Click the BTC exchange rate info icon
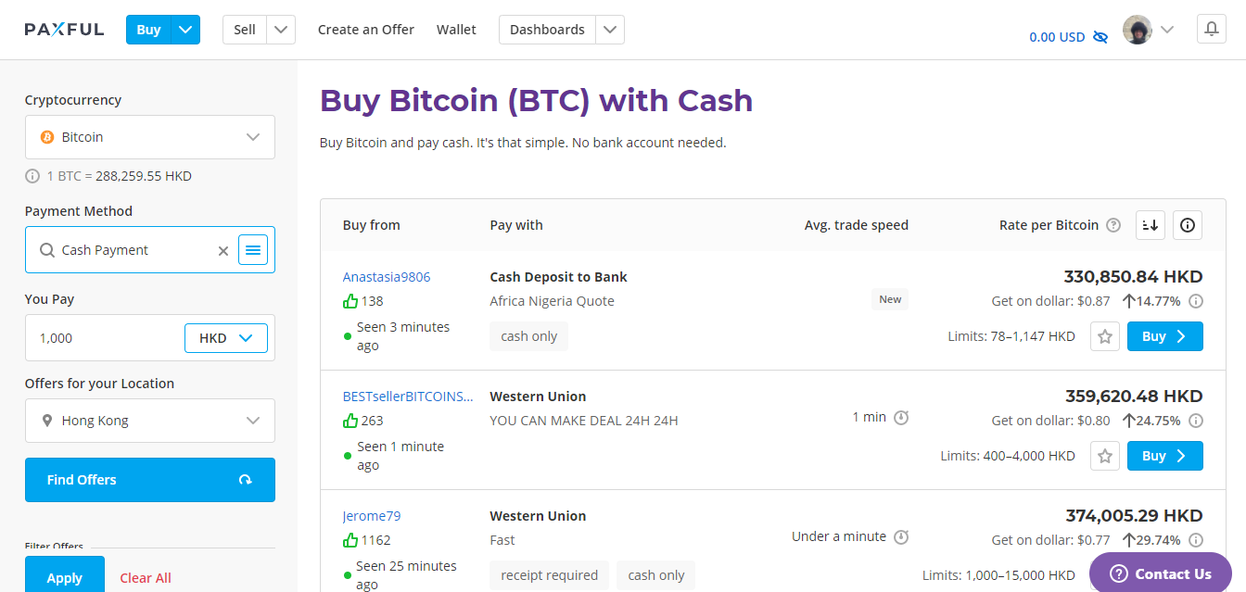1246x592 pixels. tap(32, 176)
